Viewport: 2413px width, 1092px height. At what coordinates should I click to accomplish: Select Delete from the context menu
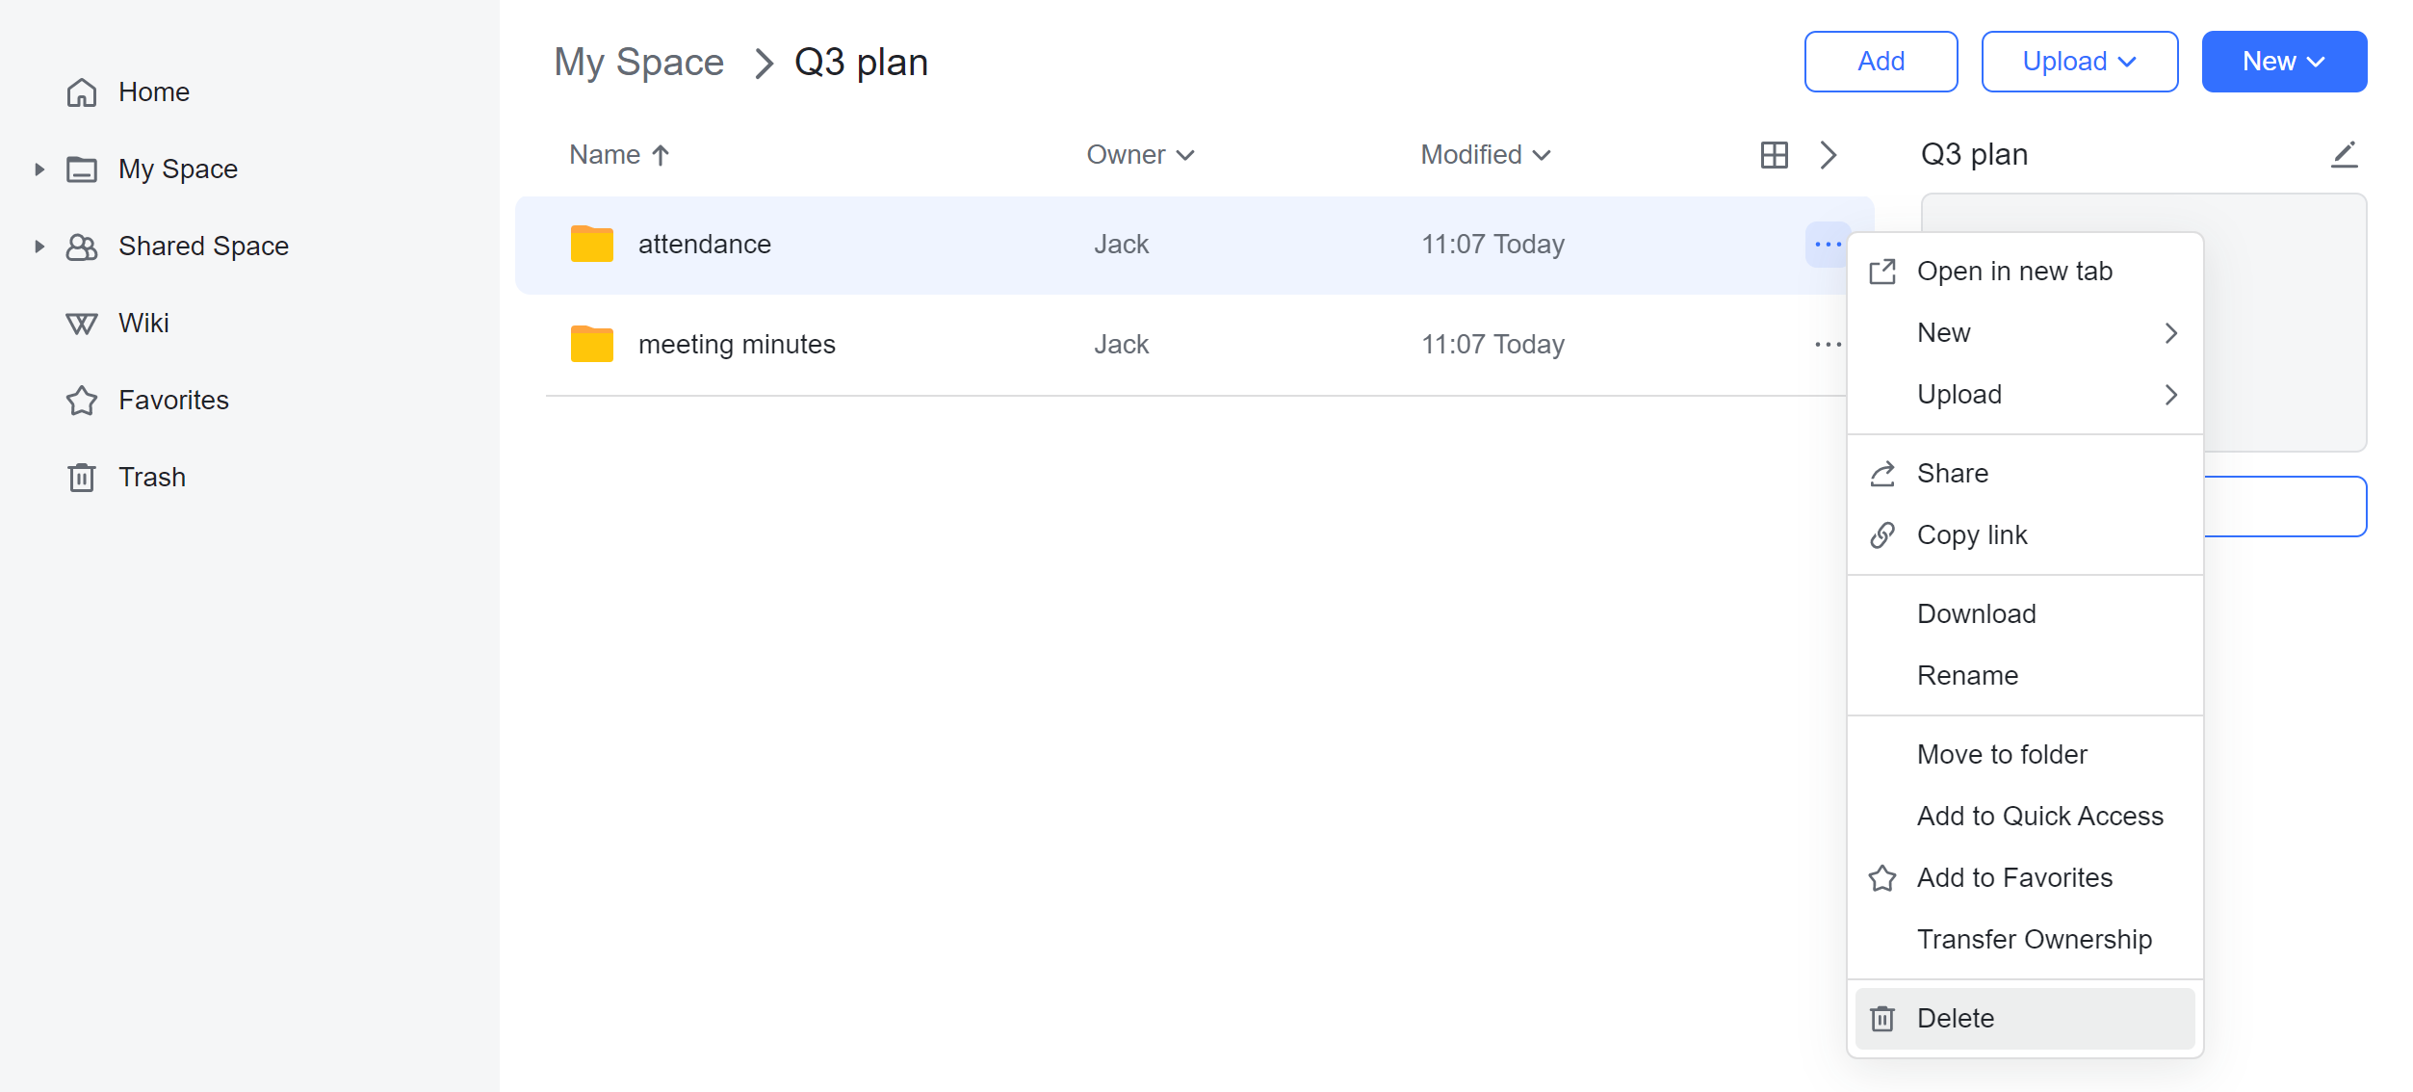(x=1955, y=1017)
